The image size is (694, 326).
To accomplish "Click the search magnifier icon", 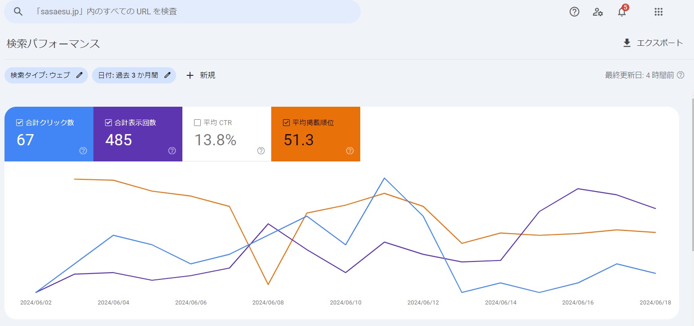I will pos(18,12).
